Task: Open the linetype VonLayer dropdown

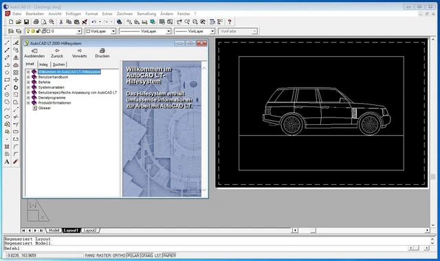Action: click(x=168, y=32)
